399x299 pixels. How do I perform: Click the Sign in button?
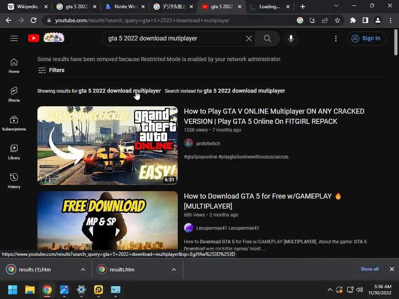click(366, 39)
